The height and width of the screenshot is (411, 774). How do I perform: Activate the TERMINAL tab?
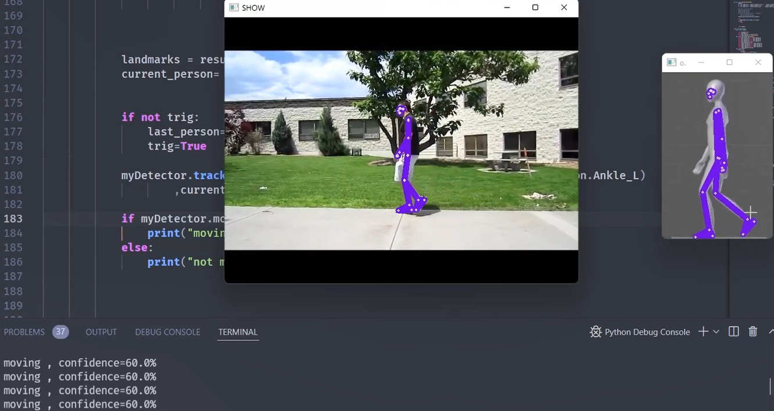pyautogui.click(x=238, y=332)
